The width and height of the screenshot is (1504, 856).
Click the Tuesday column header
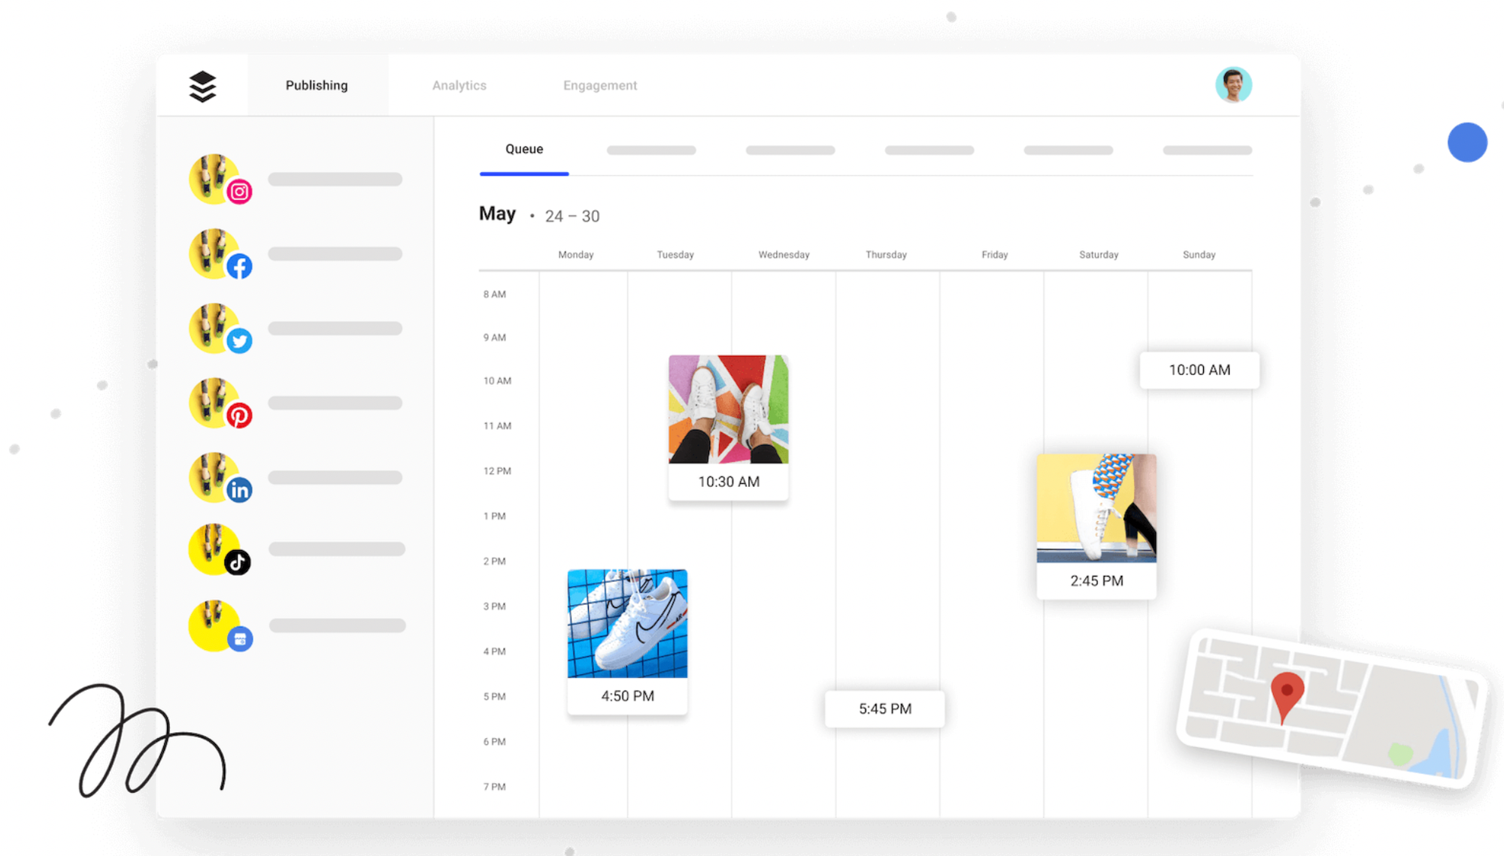pyautogui.click(x=675, y=255)
